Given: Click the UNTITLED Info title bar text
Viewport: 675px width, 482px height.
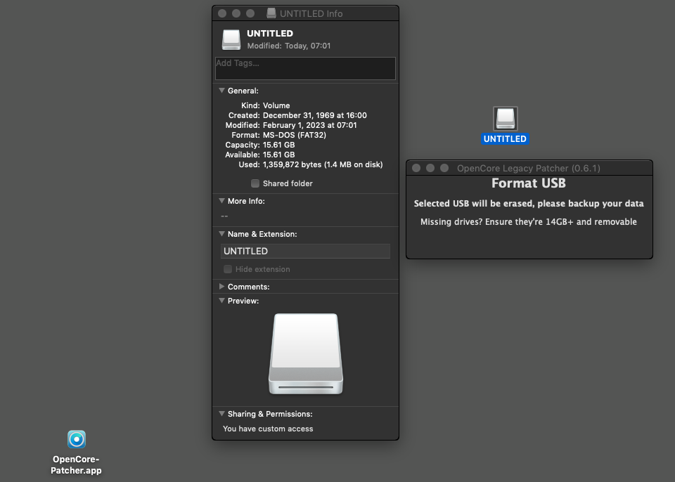Looking at the screenshot, I should [311, 14].
